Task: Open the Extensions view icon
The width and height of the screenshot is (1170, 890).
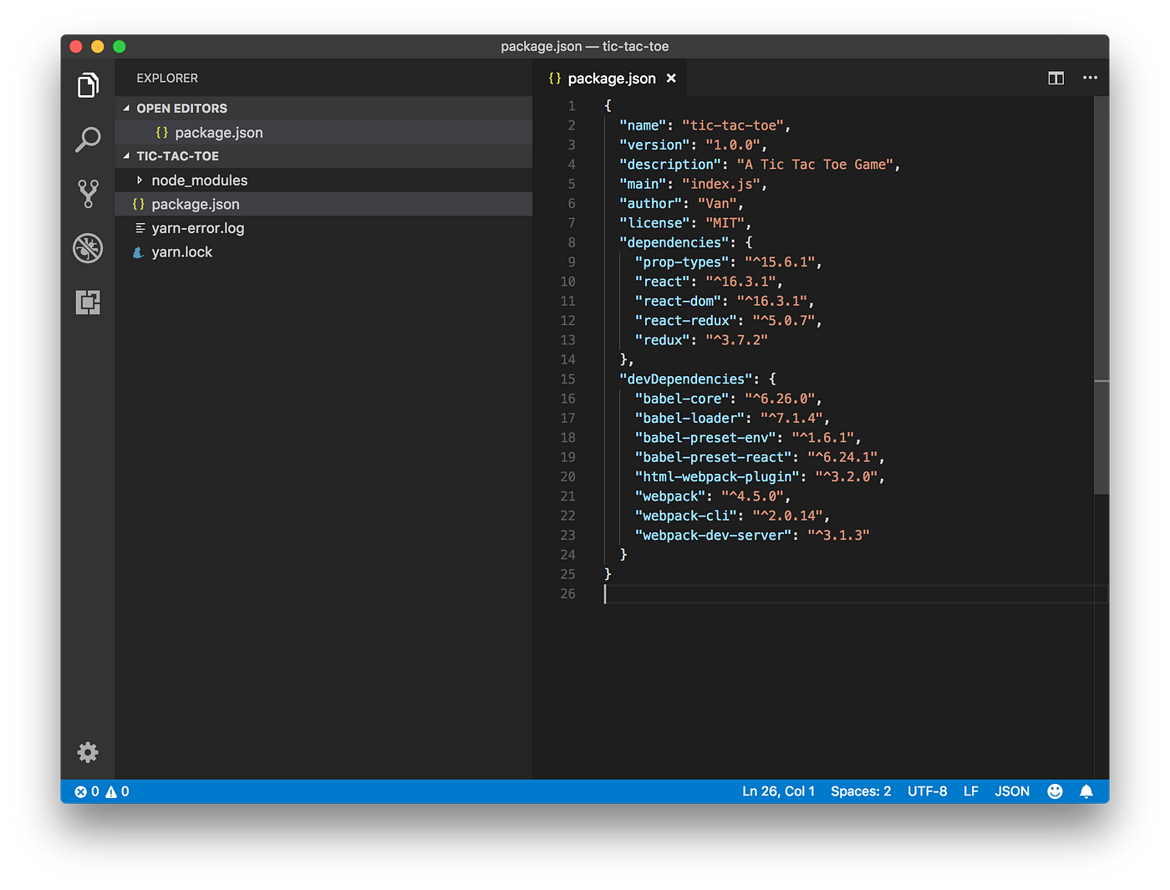Action: coord(88,302)
